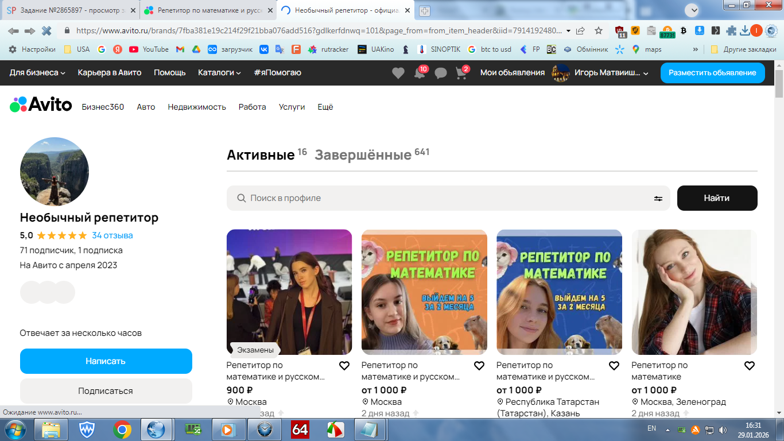Stop page loading with X button

47,30
